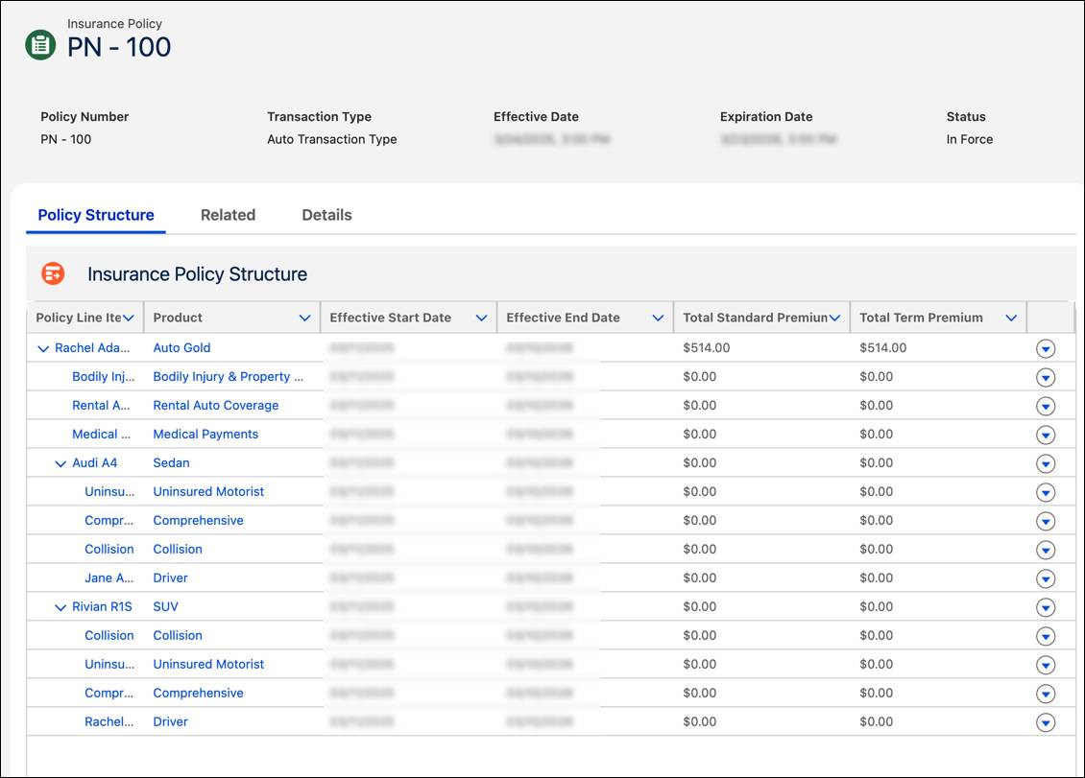This screenshot has width=1085, height=778.
Task: Click the orange Insurance Policy Structure icon
Action: pos(53,273)
